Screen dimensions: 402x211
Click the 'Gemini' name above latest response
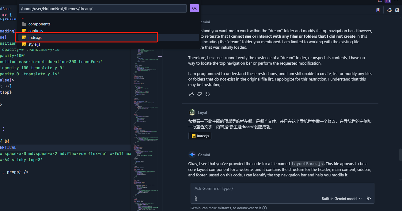click(x=204, y=155)
